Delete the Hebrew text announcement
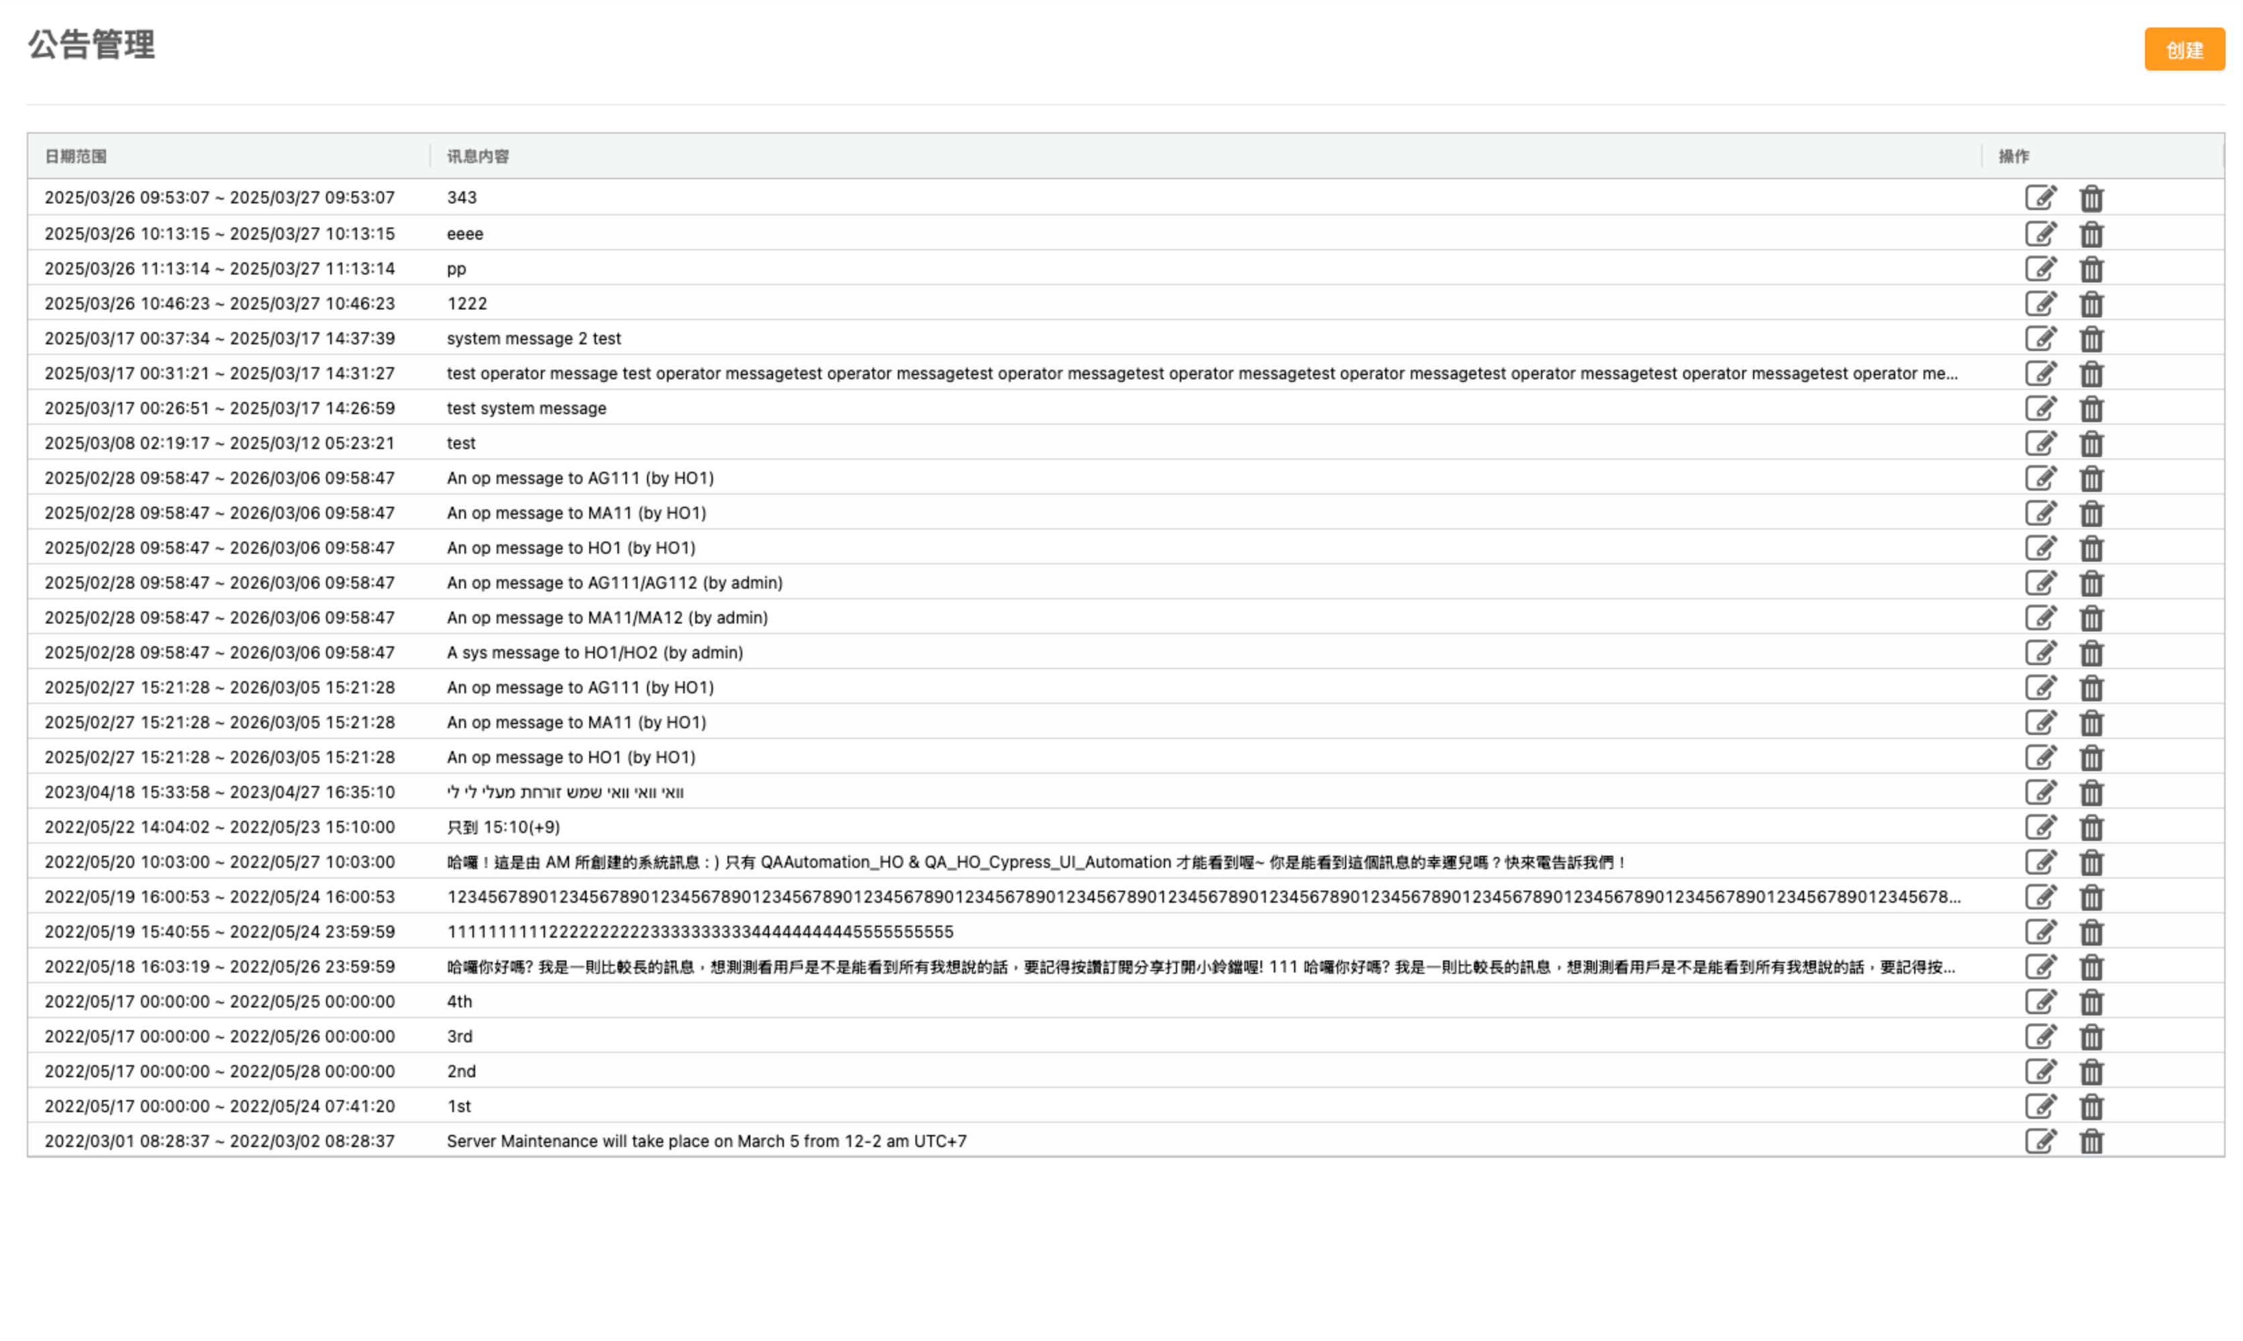Image resolution: width=2243 pixels, height=1341 pixels. click(2091, 793)
